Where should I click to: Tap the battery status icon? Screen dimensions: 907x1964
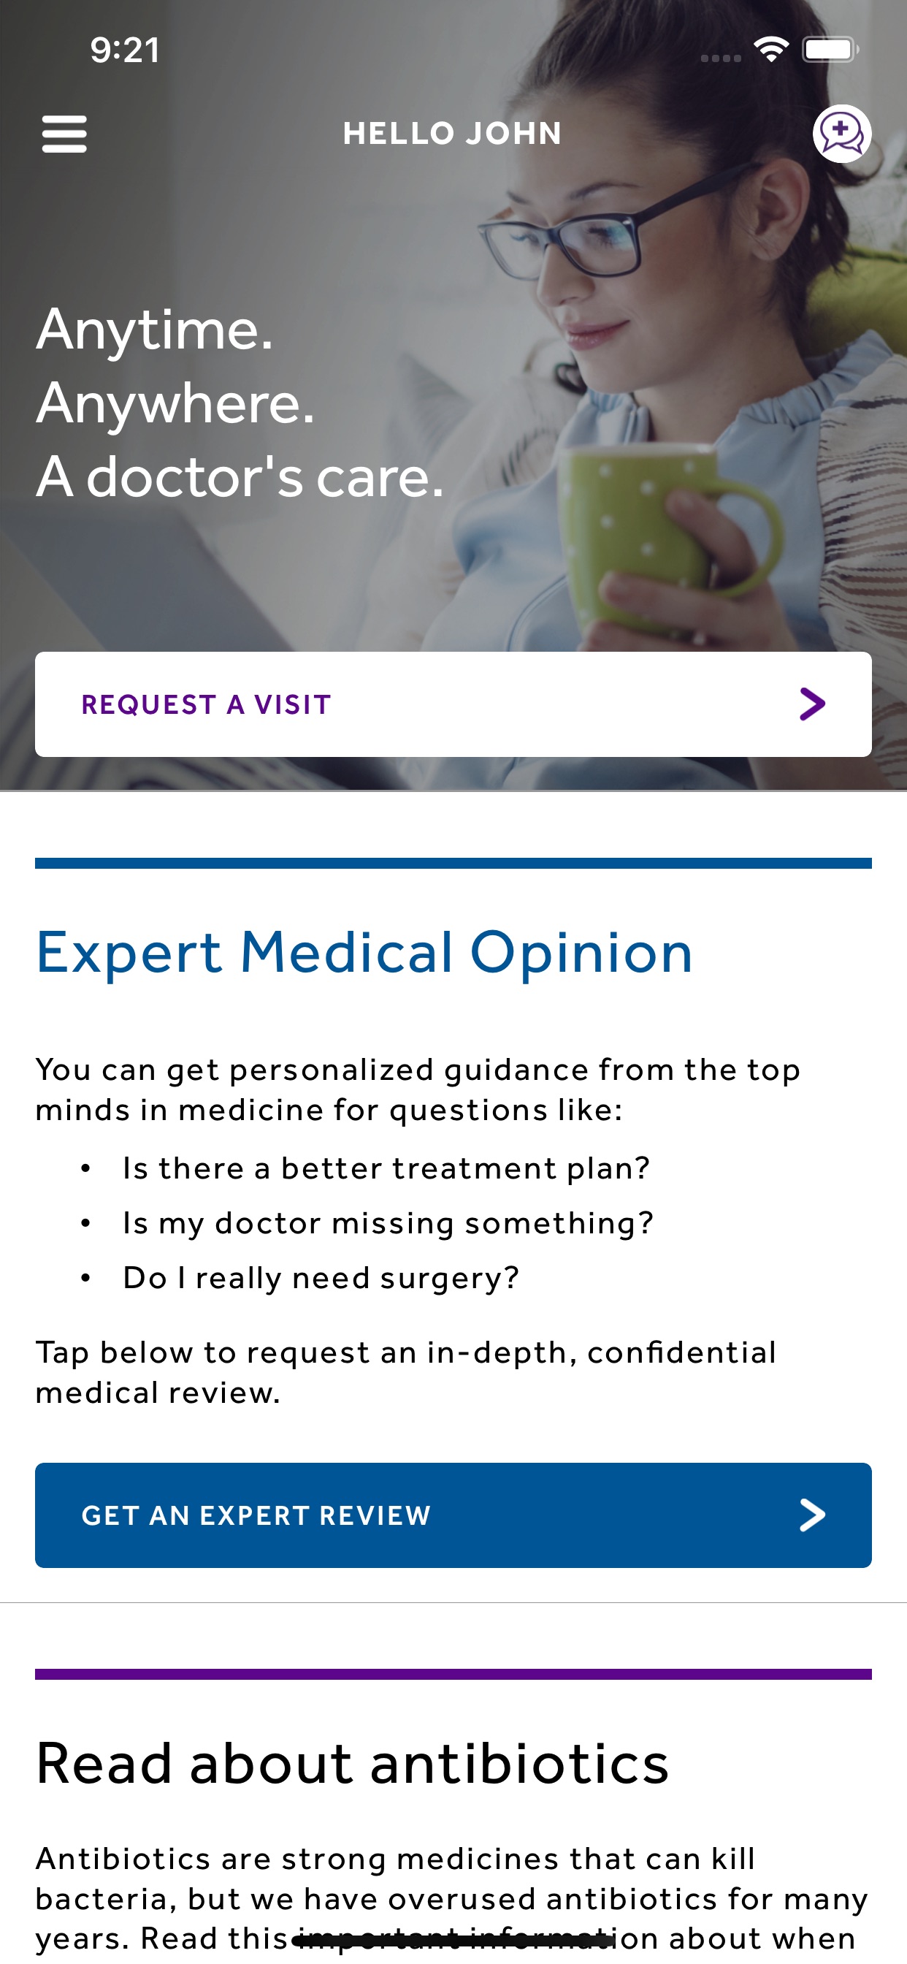point(830,50)
